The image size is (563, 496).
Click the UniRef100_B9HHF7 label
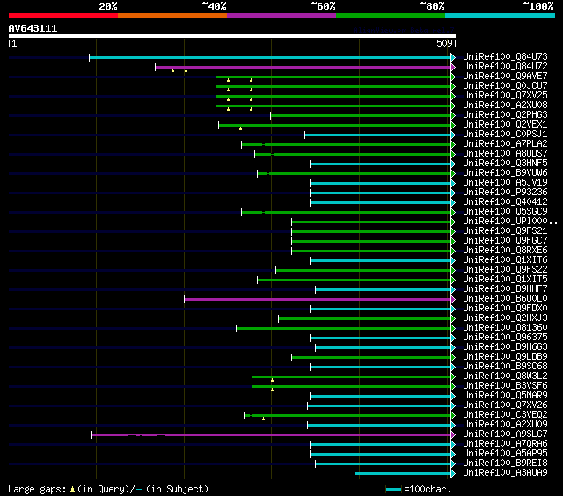[505, 289]
